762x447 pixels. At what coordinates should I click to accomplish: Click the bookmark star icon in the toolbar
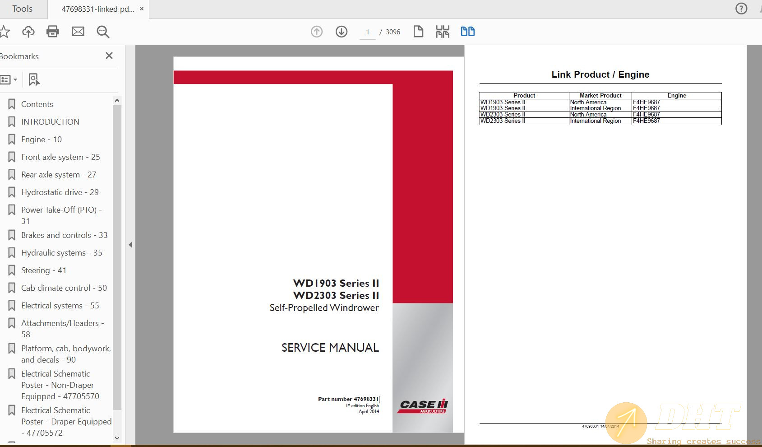(5, 32)
